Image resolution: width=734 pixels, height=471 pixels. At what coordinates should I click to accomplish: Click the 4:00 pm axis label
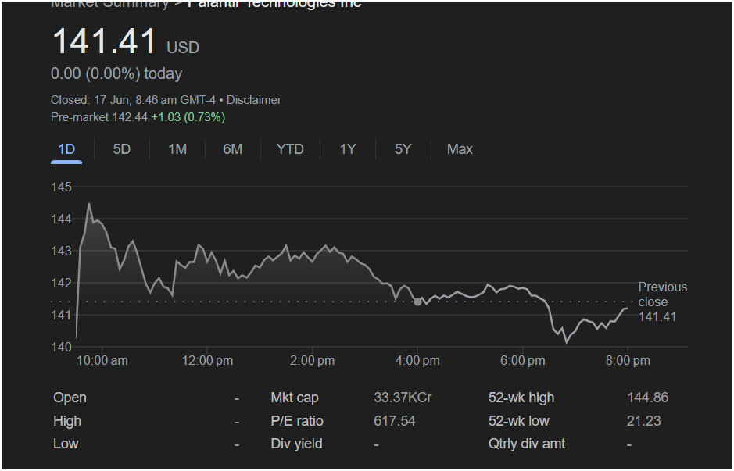417,361
